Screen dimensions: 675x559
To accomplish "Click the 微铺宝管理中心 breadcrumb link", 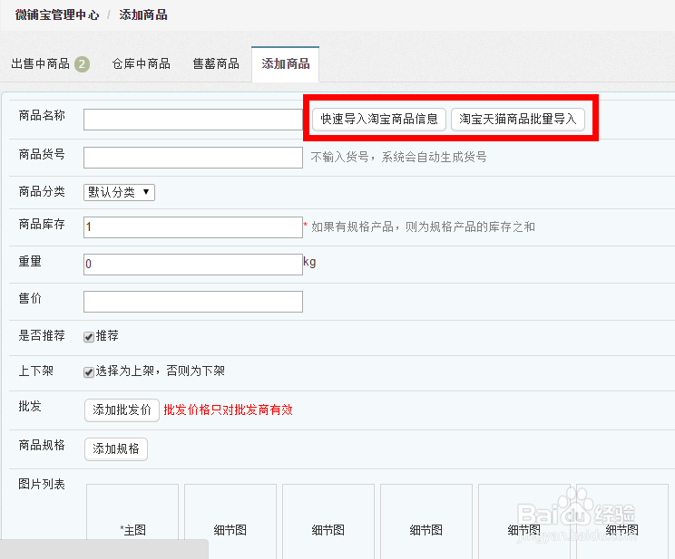I will [57, 14].
